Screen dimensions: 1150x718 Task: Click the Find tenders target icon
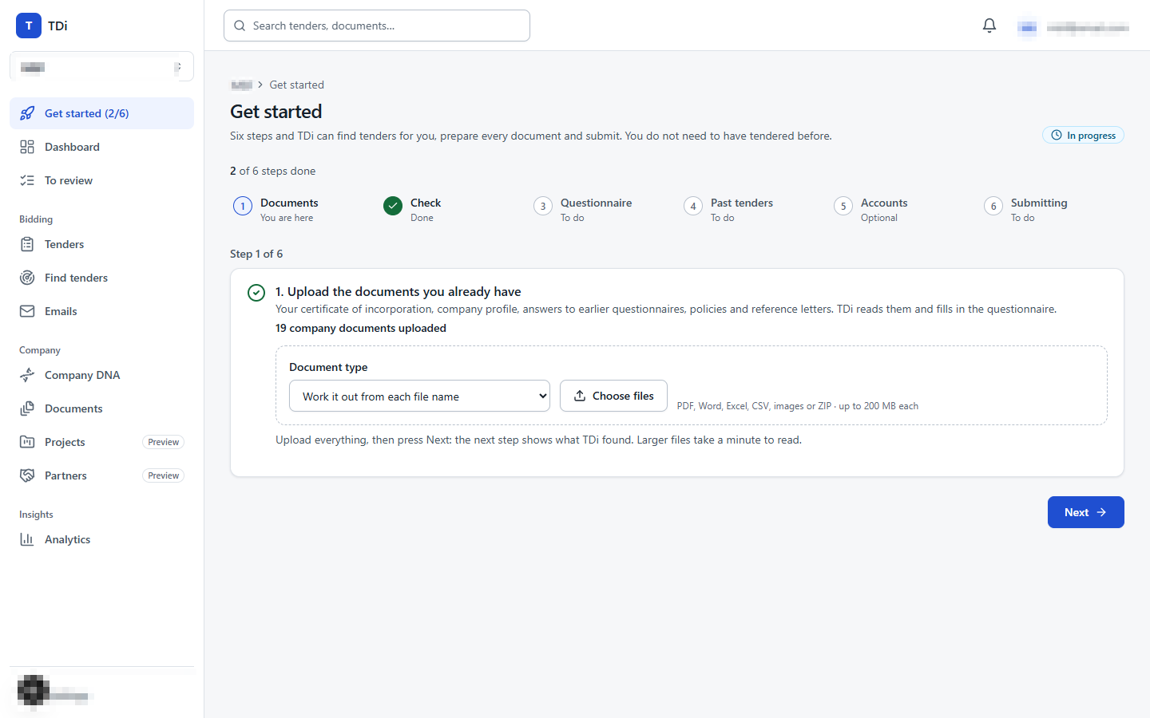[27, 278]
